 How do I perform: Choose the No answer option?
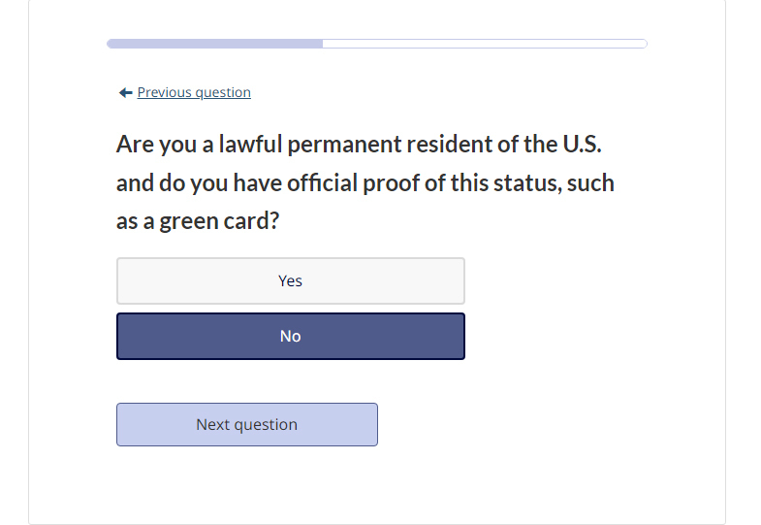(290, 336)
